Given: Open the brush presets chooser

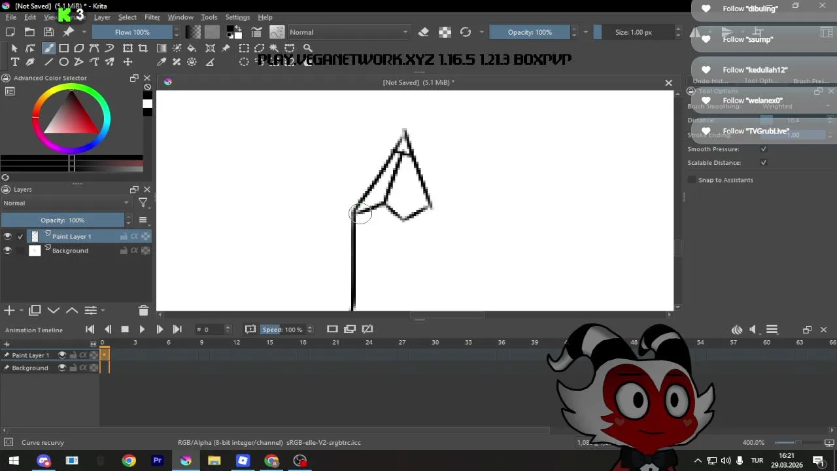Looking at the screenshot, I should (277, 32).
